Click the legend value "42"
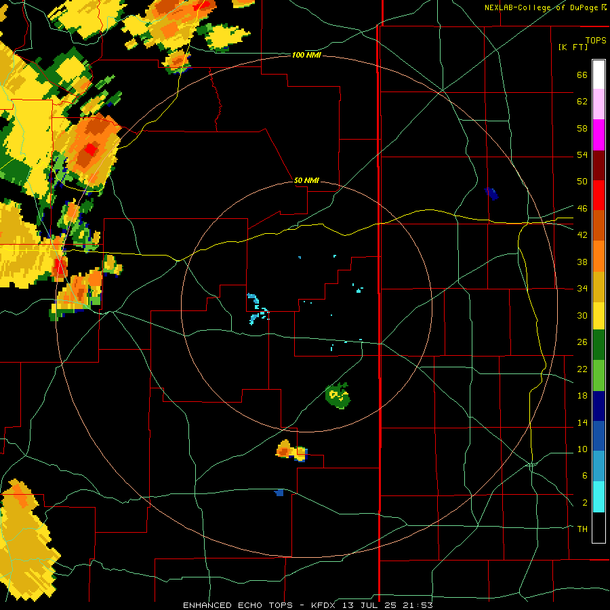Viewport: 610px width, 610px height. coord(582,235)
